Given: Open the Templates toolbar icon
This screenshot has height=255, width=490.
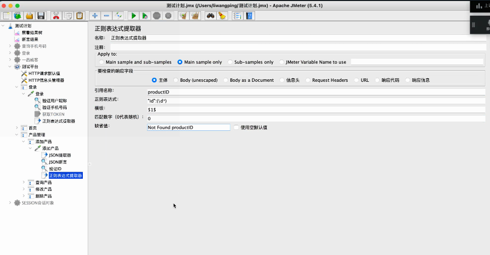Looking at the screenshot, I should 18,16.
